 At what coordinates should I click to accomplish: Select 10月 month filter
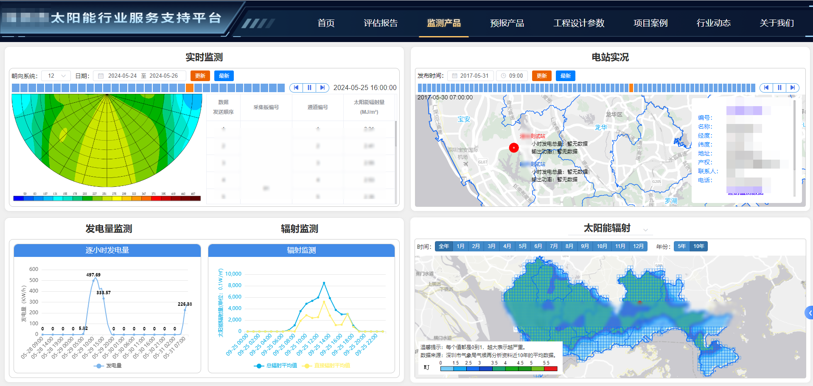click(602, 246)
